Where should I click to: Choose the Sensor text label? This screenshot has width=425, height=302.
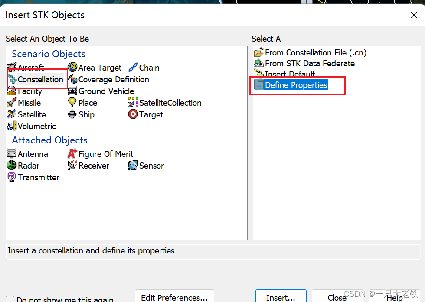(151, 166)
